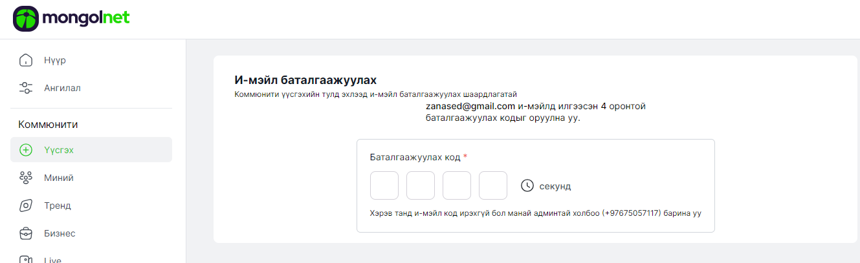Click the people group icon beside Миний
The image size is (860, 263).
click(x=26, y=178)
